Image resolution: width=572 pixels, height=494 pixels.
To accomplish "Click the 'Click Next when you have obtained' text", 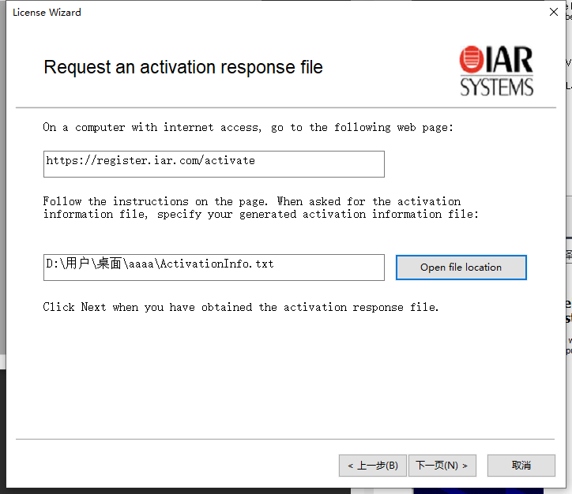I will coord(240,307).
